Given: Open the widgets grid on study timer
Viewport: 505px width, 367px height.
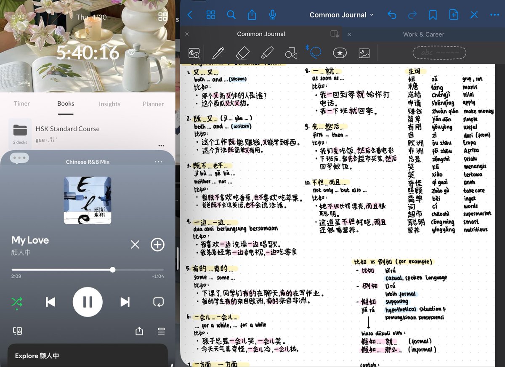Looking at the screenshot, I should click(x=162, y=17).
